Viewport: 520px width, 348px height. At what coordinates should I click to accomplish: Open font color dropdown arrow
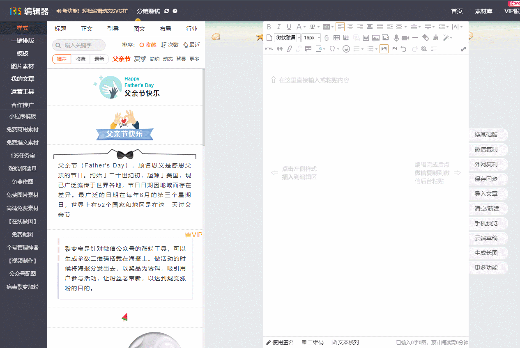coord(304,27)
